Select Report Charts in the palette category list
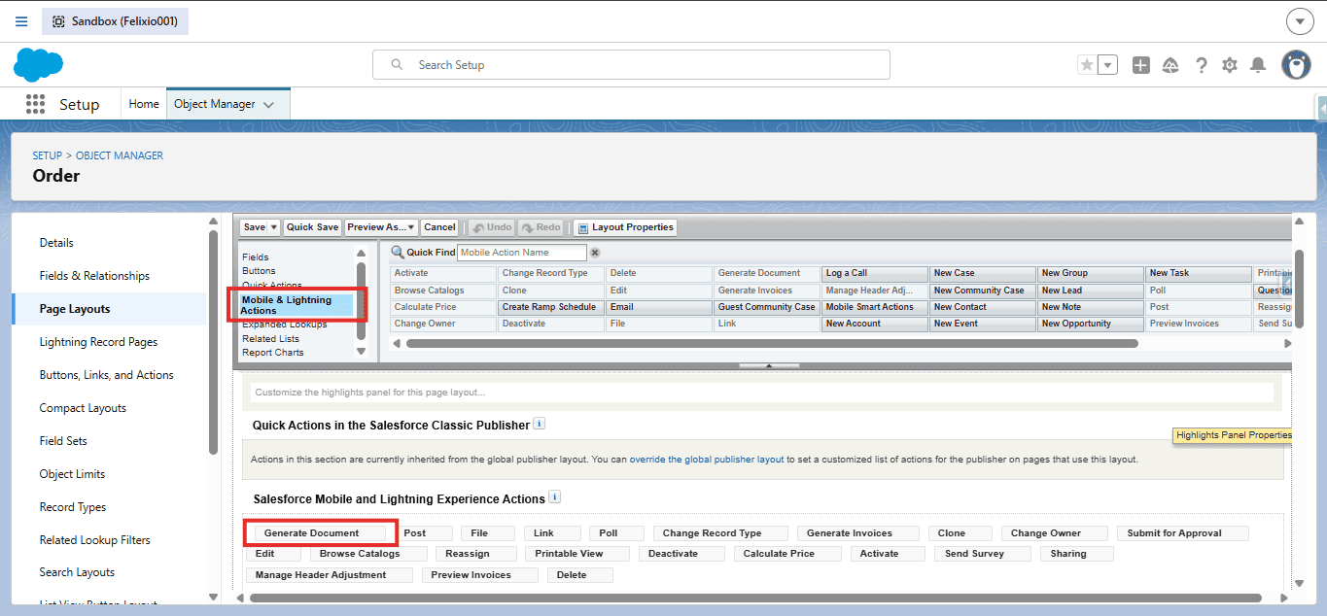This screenshot has width=1327, height=616. pos(273,353)
